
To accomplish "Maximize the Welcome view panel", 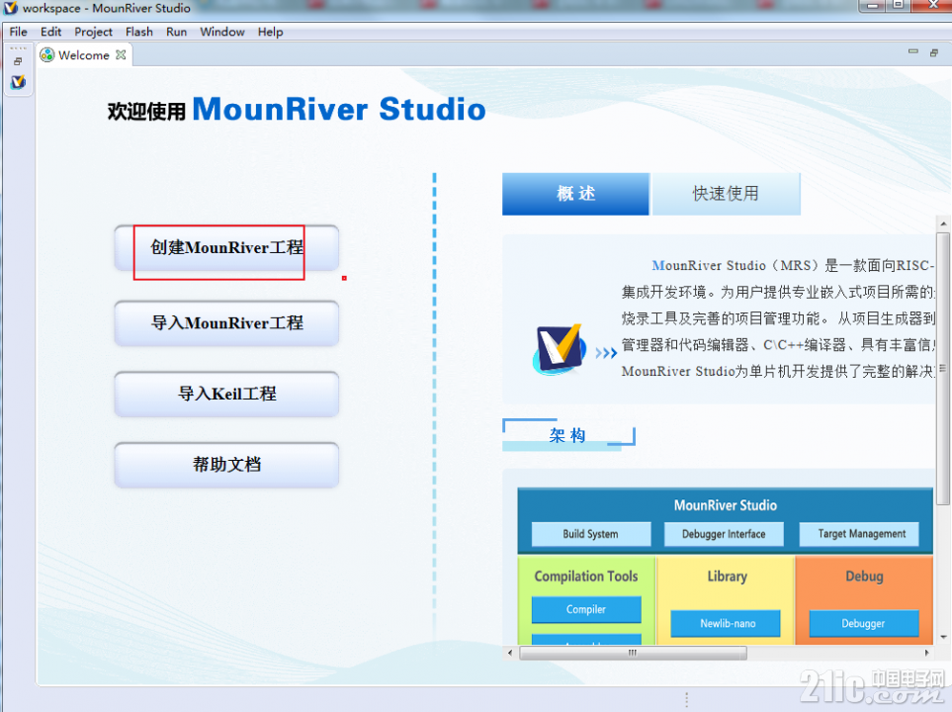I will (934, 52).
